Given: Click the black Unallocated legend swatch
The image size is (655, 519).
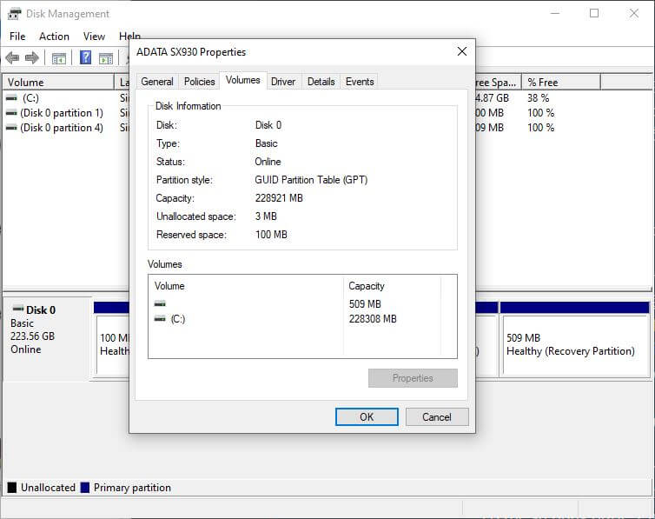Looking at the screenshot, I should pyautogui.click(x=12, y=487).
